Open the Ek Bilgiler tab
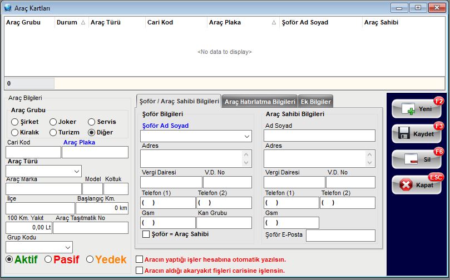This screenshot has width=450, height=280. 316,102
